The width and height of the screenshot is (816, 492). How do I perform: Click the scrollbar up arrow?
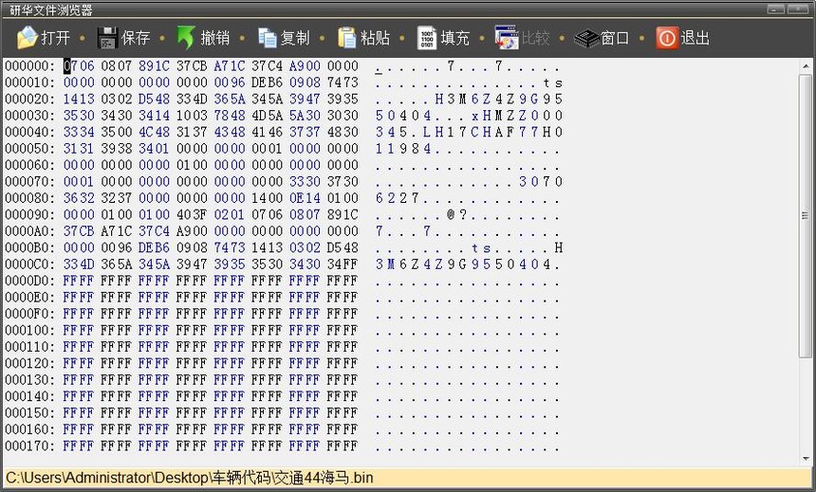click(805, 66)
